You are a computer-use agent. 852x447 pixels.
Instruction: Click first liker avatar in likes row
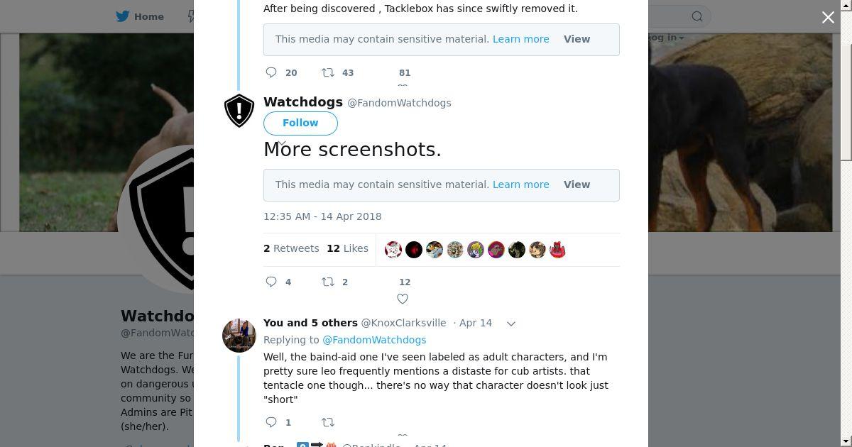pos(393,250)
